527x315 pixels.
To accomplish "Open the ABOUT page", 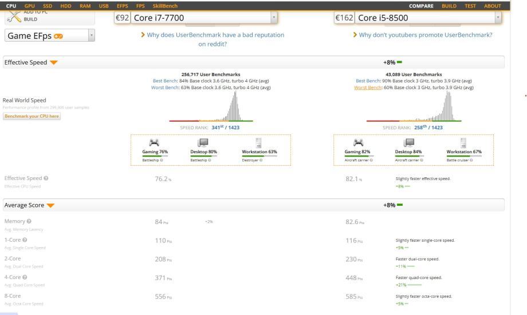I will [493, 6].
